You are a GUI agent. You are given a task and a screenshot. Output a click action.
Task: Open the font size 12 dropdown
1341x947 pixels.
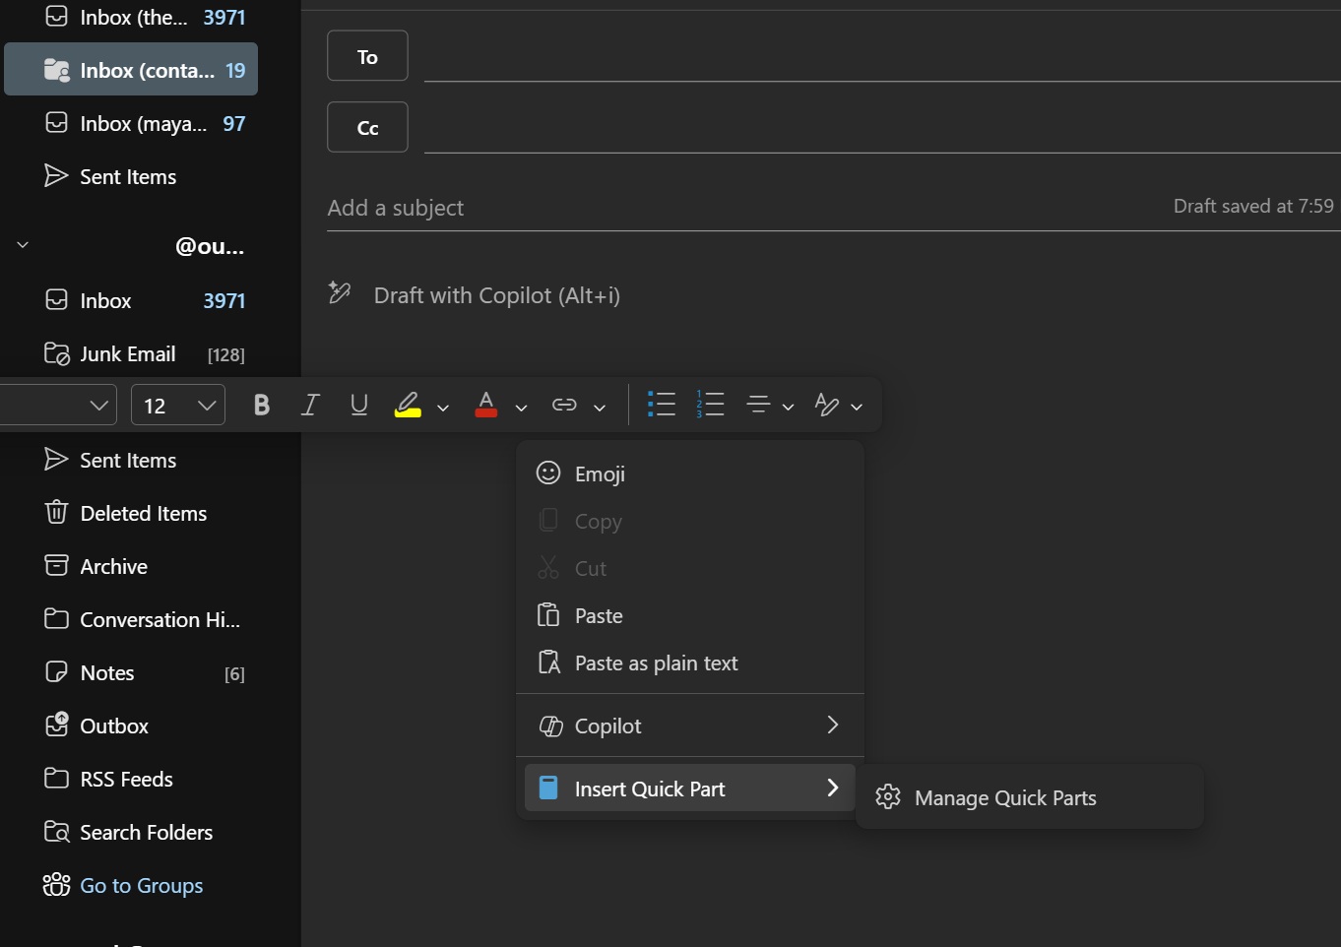point(178,405)
